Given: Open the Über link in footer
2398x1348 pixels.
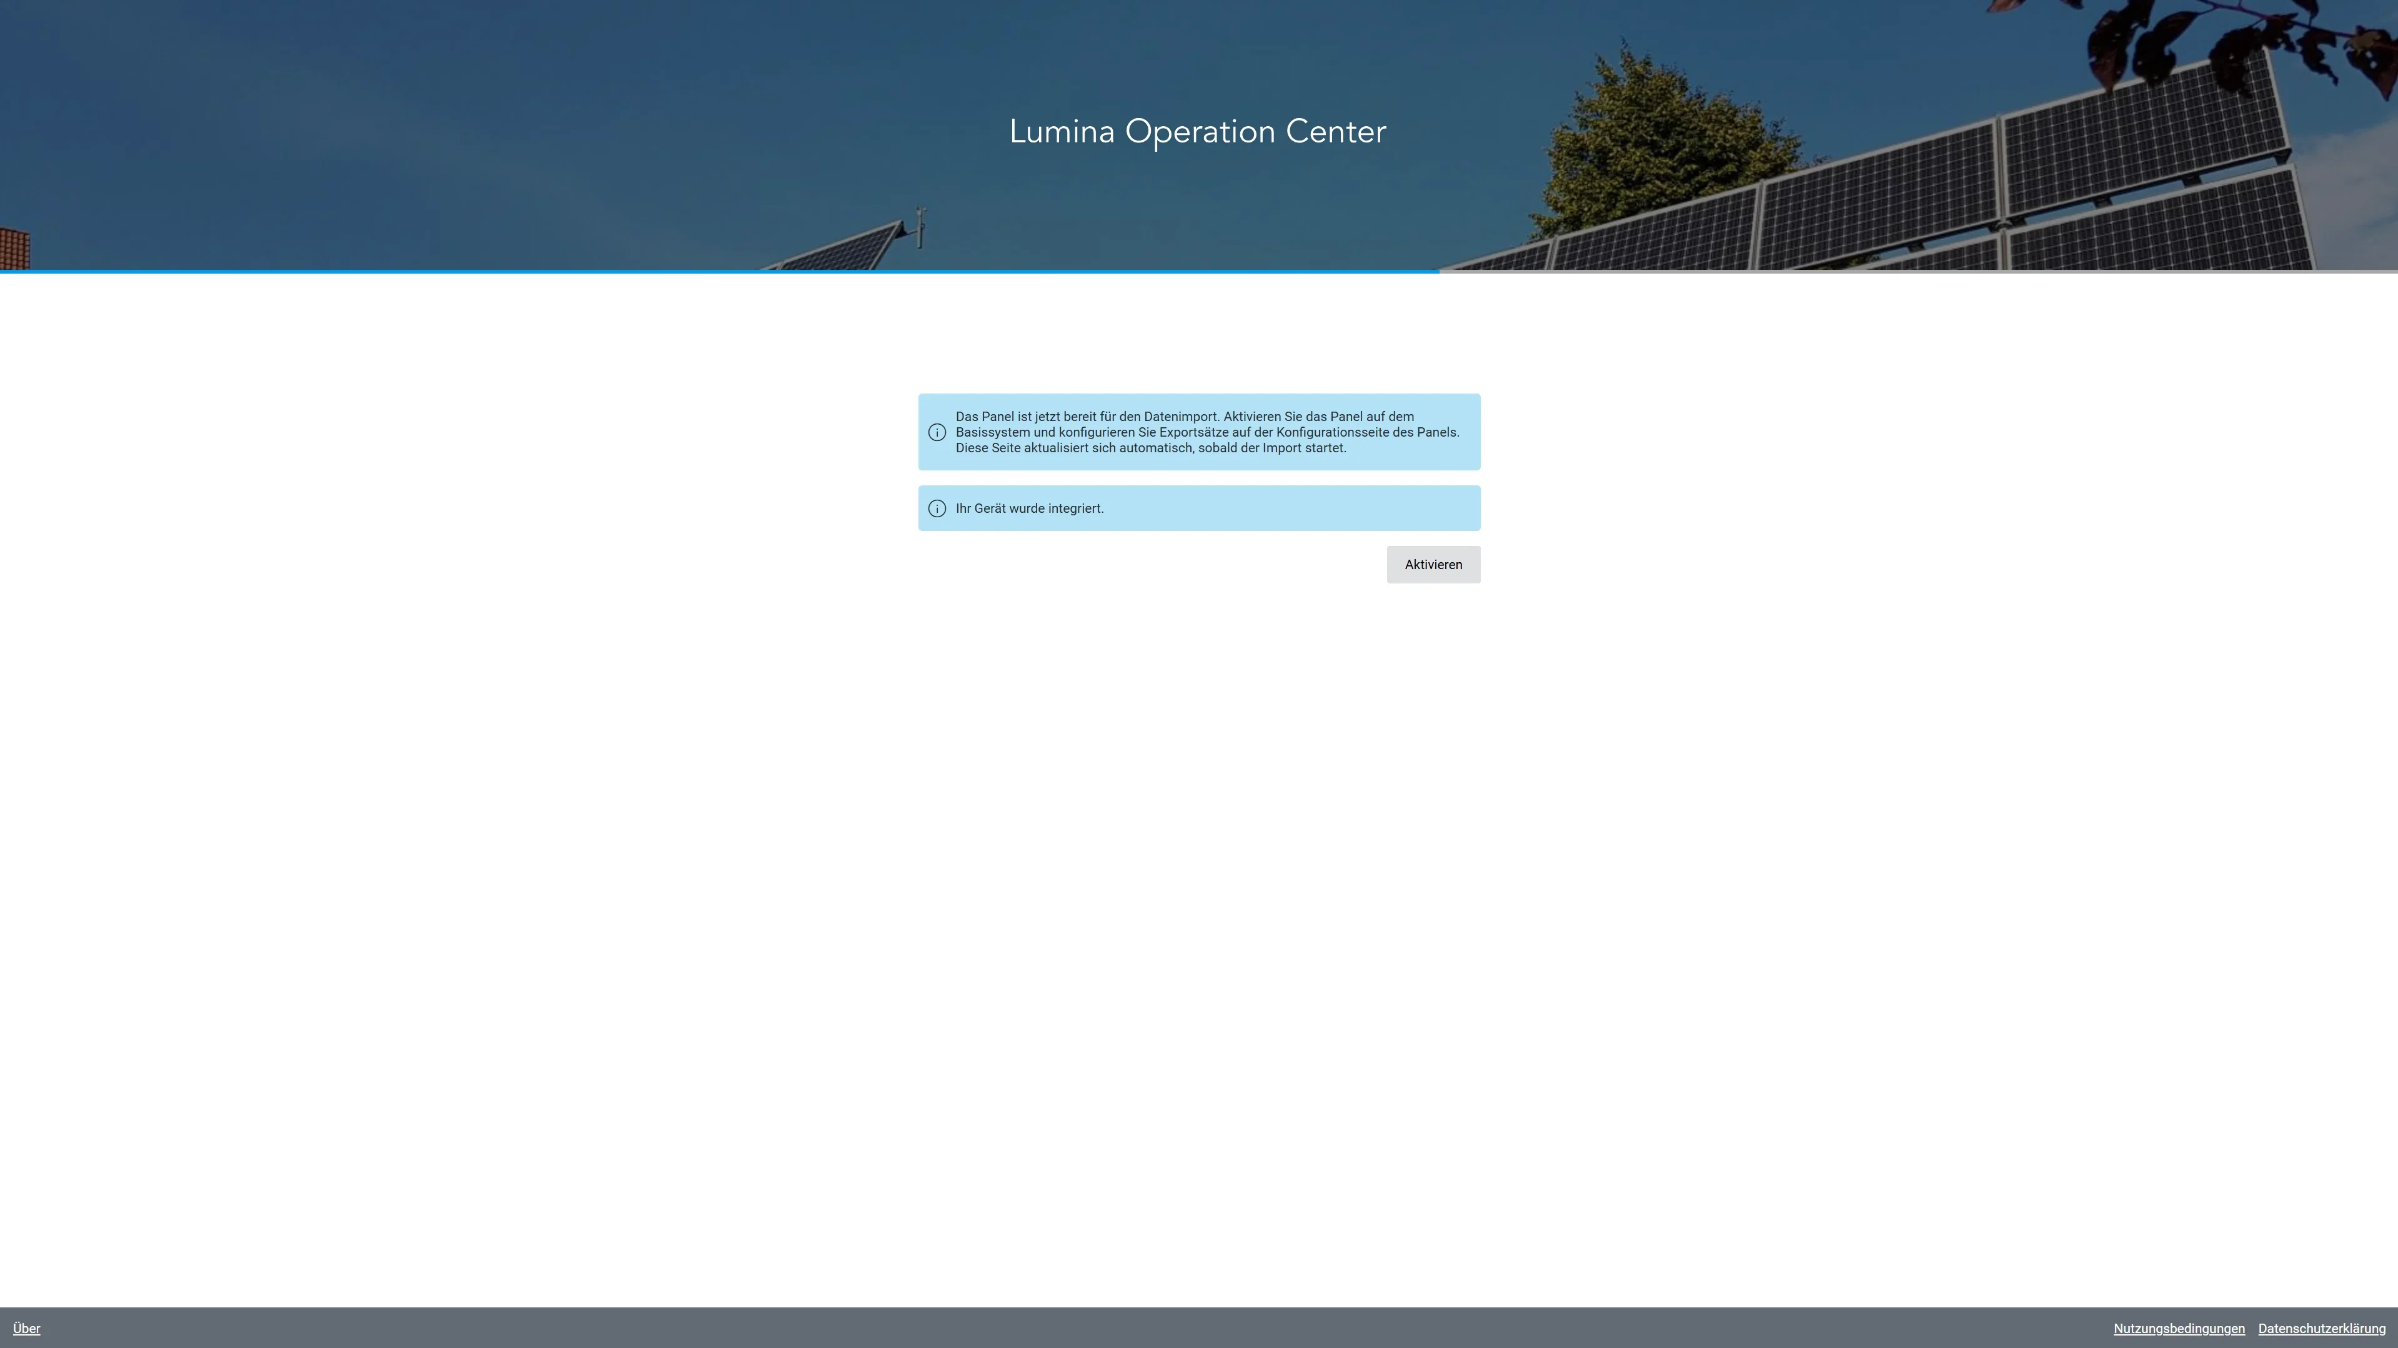Looking at the screenshot, I should (x=26, y=1329).
